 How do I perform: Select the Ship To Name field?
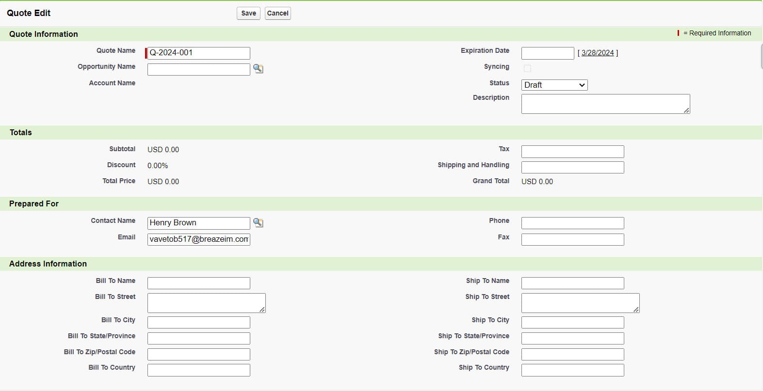pyautogui.click(x=573, y=283)
